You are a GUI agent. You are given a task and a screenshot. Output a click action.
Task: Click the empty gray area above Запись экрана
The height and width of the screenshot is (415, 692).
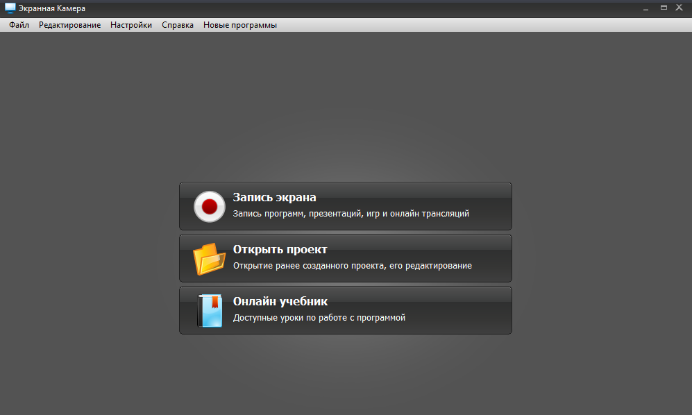point(346,111)
